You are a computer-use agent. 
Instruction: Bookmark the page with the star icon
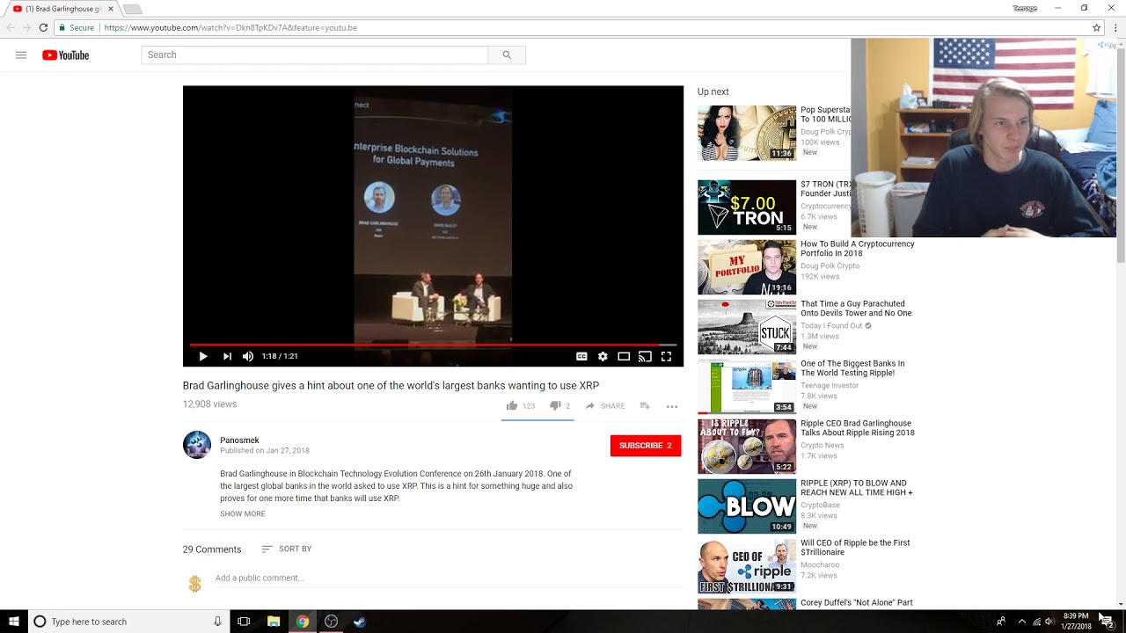pos(1097,27)
